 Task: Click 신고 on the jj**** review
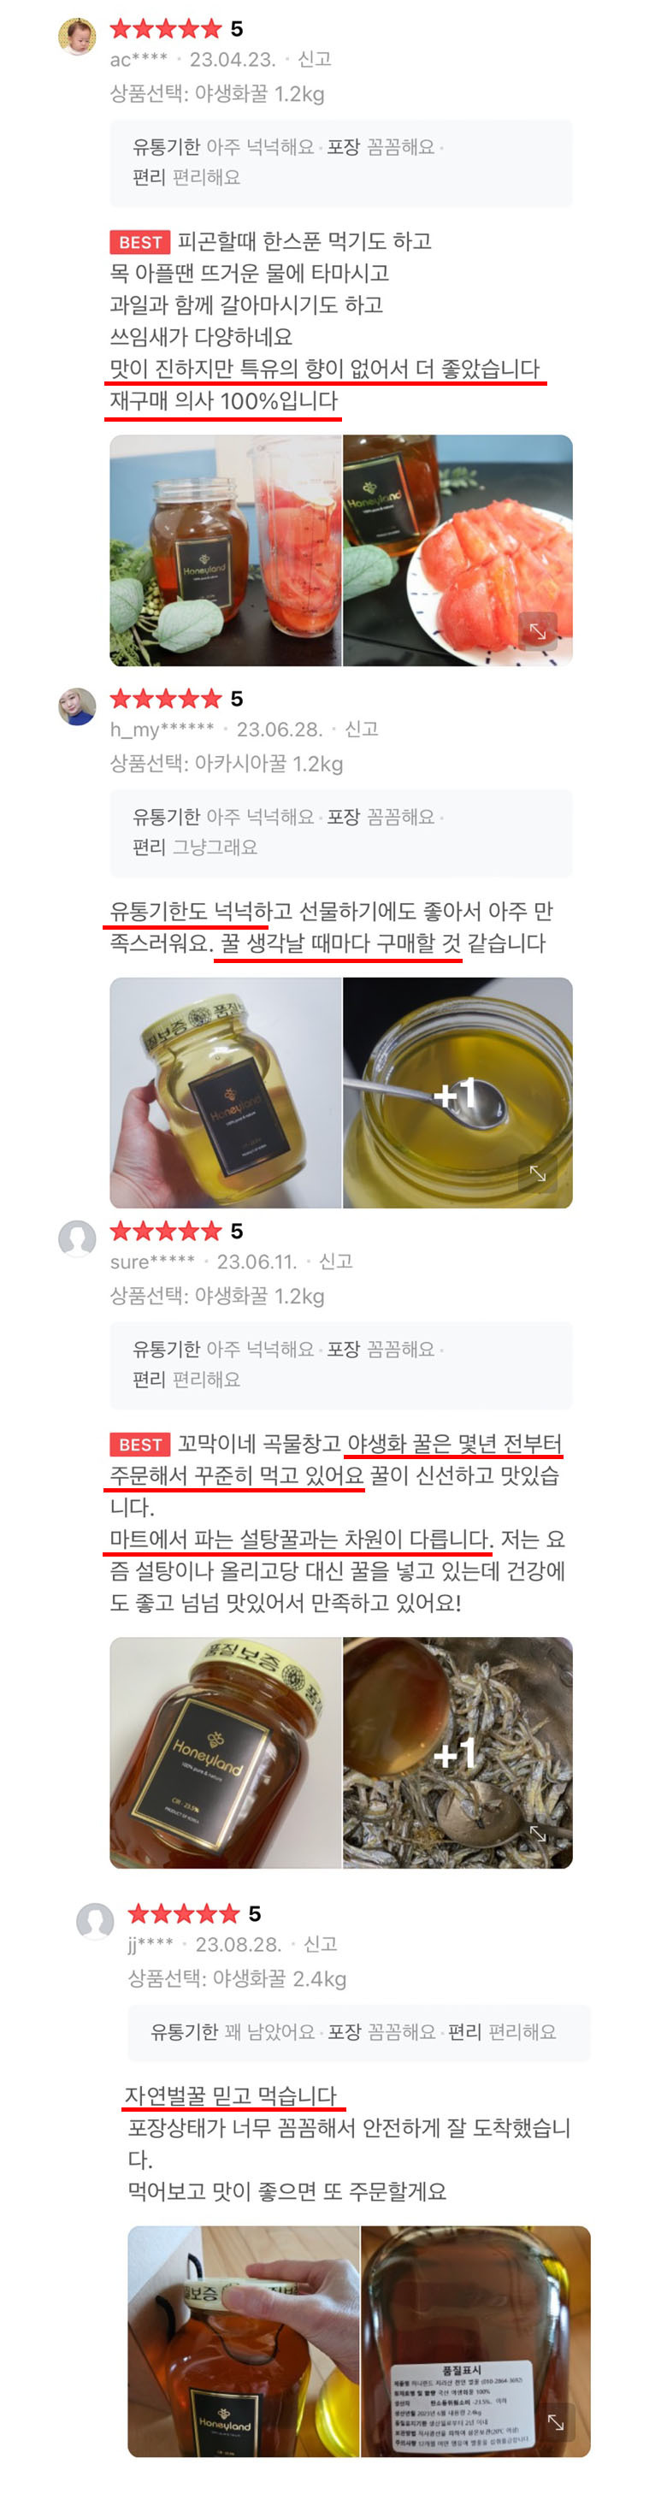pos(321,1944)
